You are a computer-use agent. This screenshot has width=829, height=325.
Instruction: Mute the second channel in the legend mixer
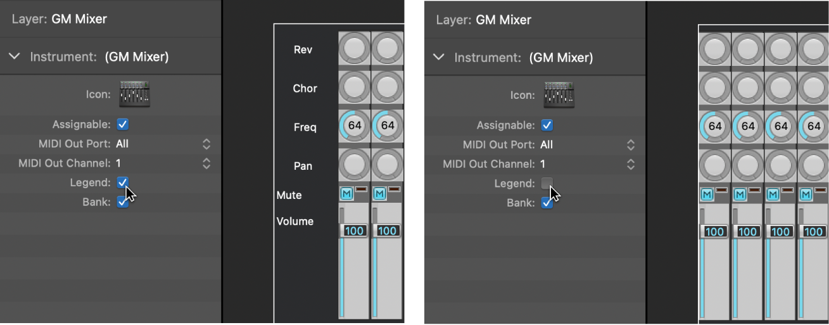pyautogui.click(x=379, y=193)
